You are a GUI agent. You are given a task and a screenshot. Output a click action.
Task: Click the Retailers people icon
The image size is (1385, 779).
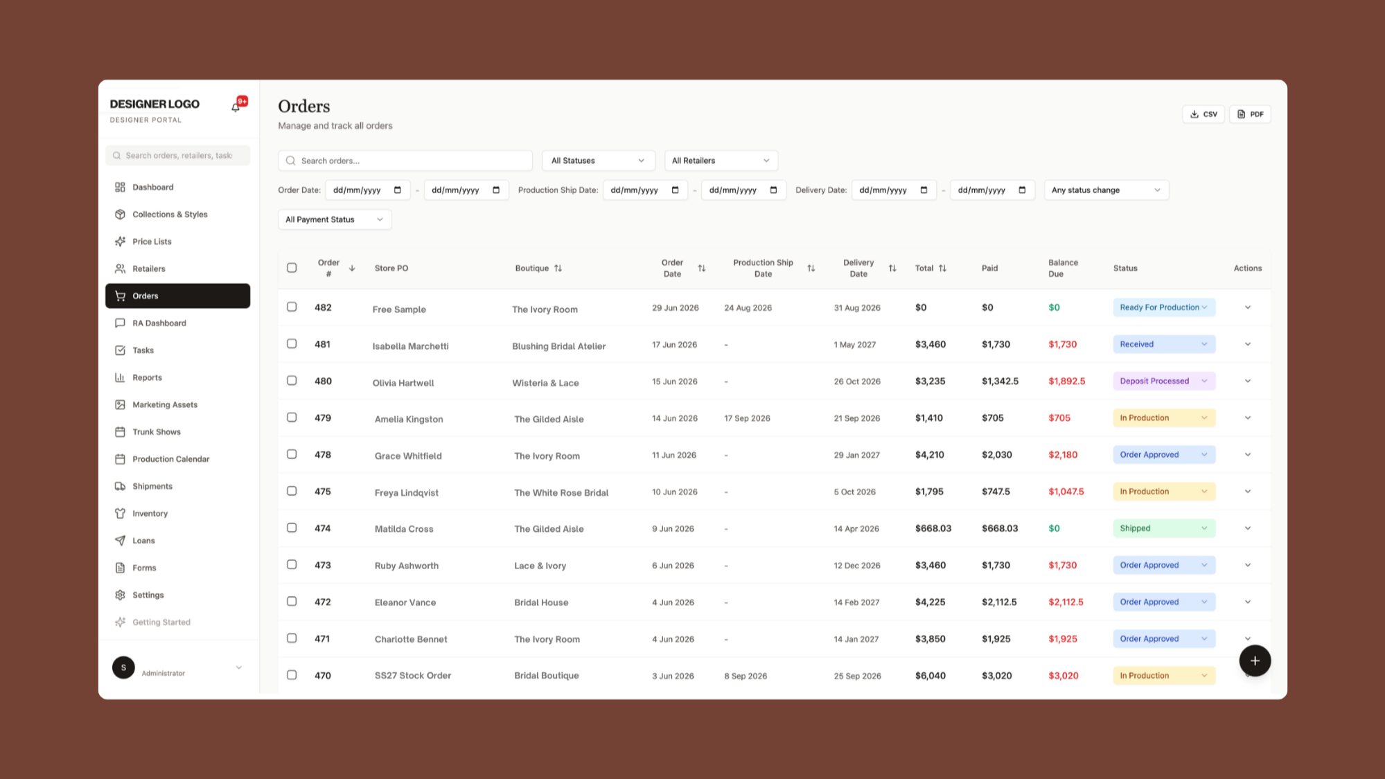[x=120, y=269]
